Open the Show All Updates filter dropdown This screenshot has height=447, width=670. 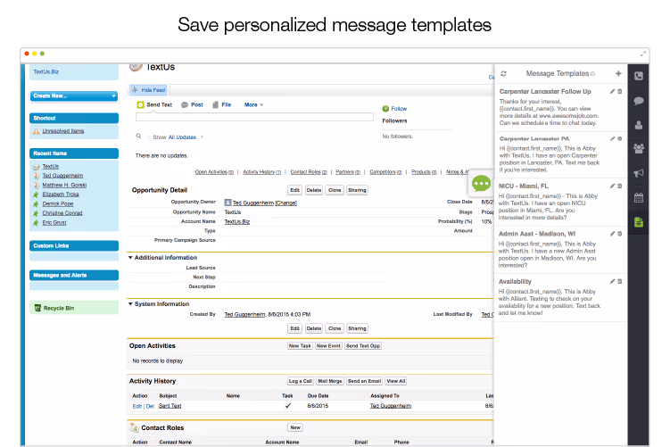186,137
